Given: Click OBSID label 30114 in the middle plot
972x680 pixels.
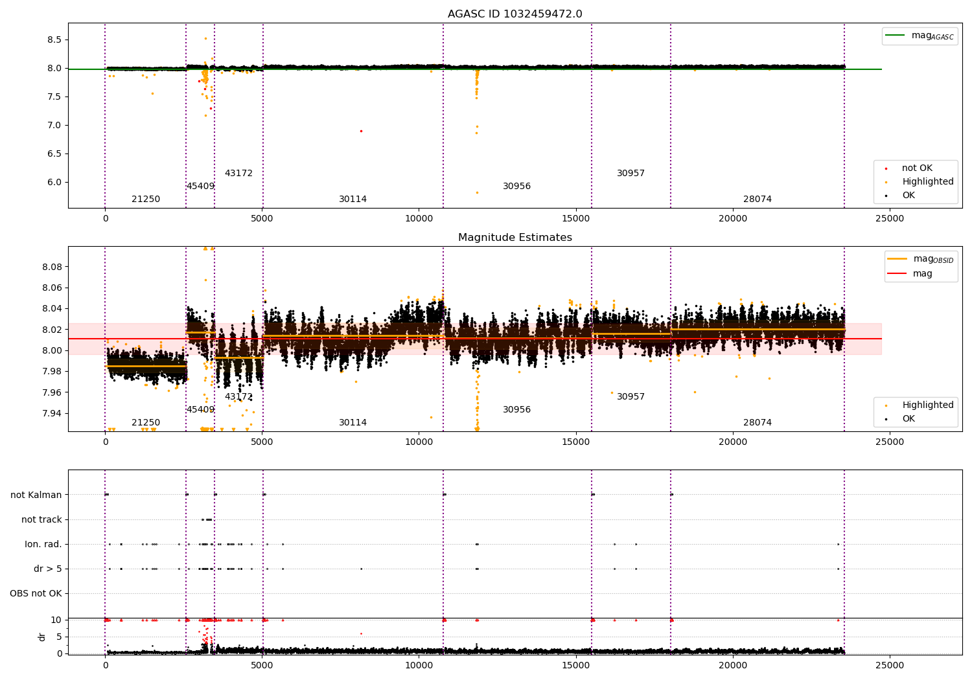Looking at the screenshot, I should pos(353,423).
